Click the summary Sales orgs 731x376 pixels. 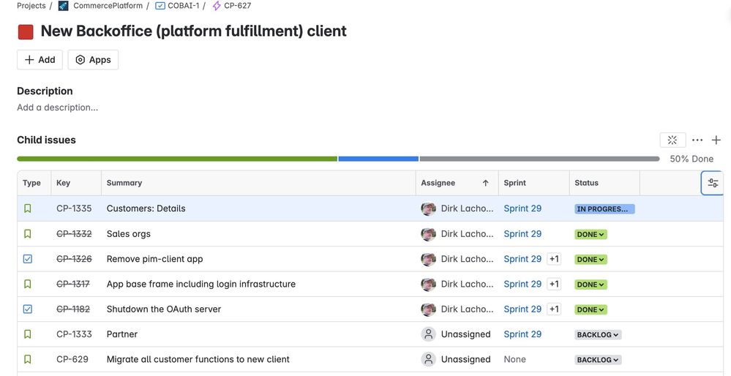(x=129, y=233)
